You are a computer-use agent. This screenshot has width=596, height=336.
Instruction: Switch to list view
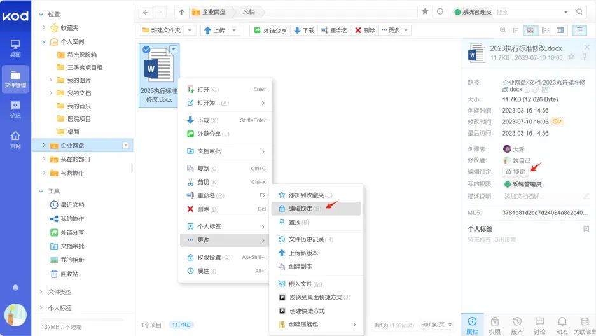coord(546,30)
